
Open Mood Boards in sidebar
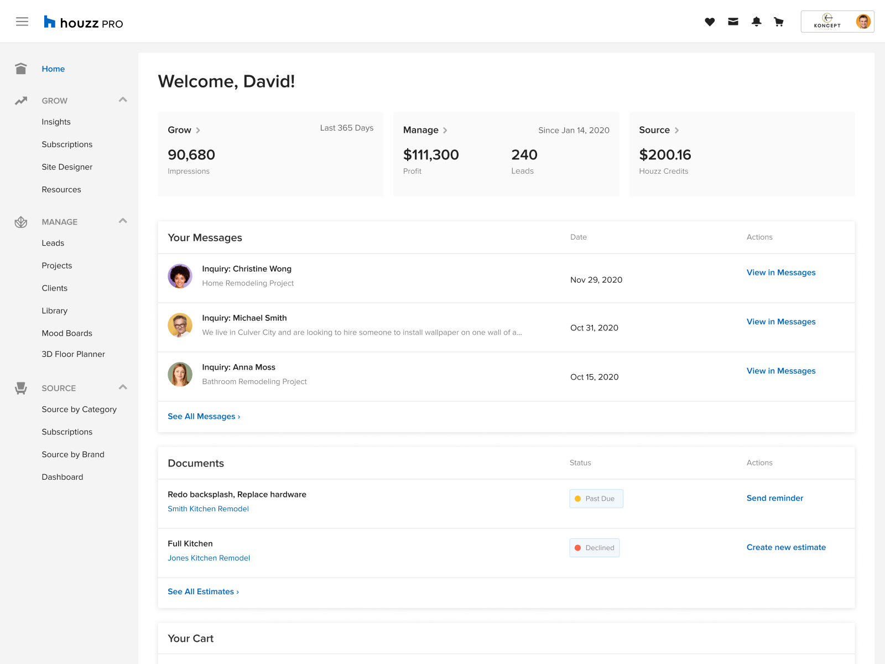tap(67, 333)
